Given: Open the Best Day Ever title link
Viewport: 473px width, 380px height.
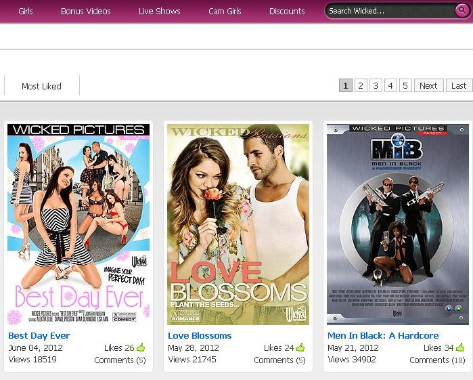Looking at the screenshot, I should 39,335.
